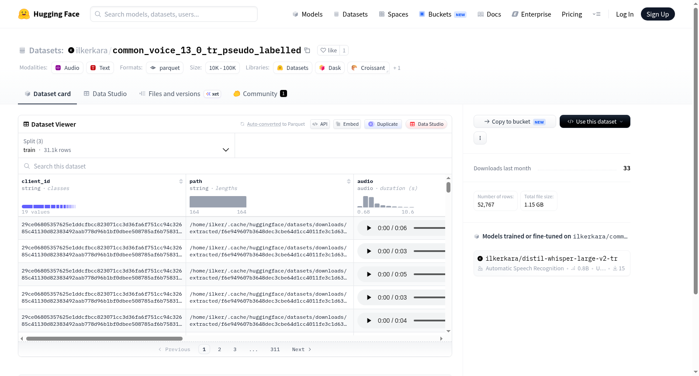This screenshot has width=699, height=376.
Task: Open the Spaces nav link
Action: 393,14
